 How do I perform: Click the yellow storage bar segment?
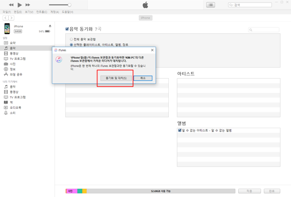pos(84,191)
